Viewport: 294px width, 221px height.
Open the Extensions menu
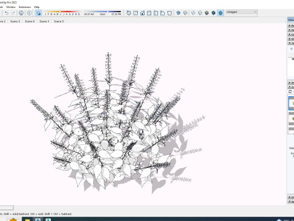pos(24,7)
